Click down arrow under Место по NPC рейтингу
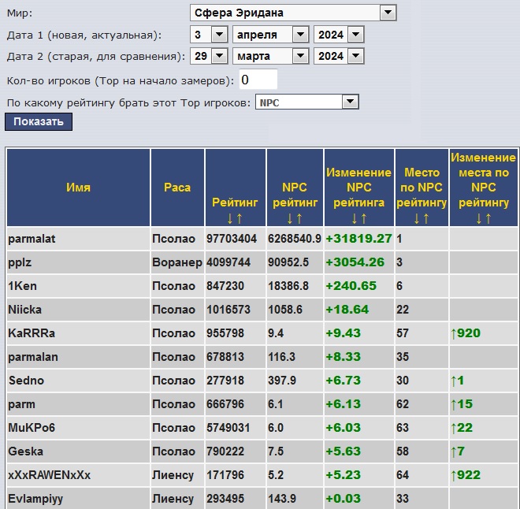The image size is (520, 509). click(x=417, y=218)
